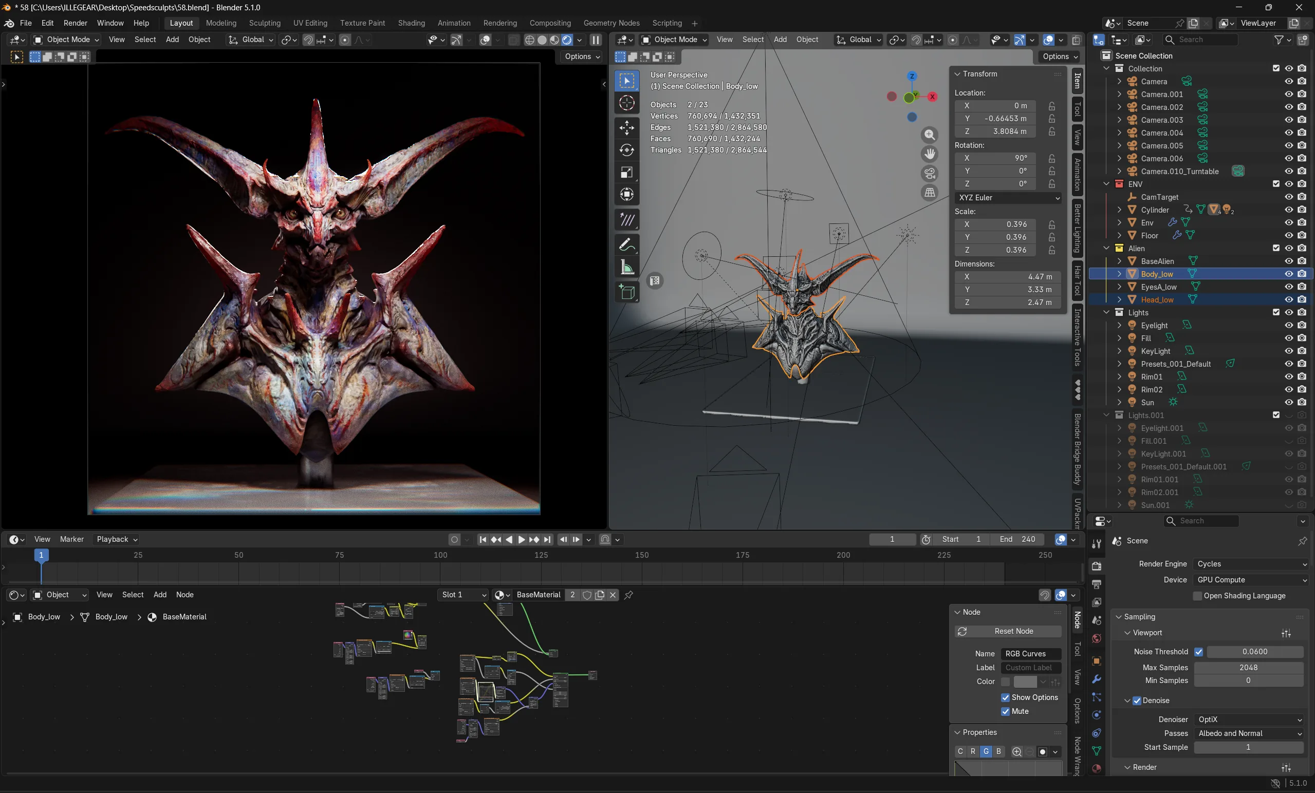Expand the Head_low tree item
Screen dimensions: 1315x793
click(x=1119, y=300)
